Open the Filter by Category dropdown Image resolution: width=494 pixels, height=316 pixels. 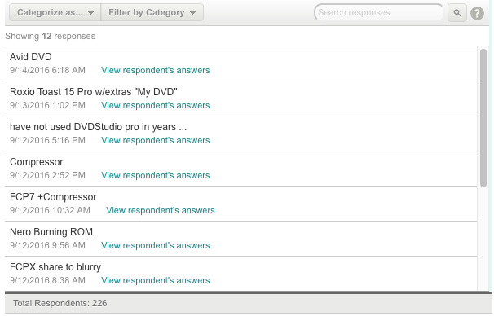click(x=152, y=12)
